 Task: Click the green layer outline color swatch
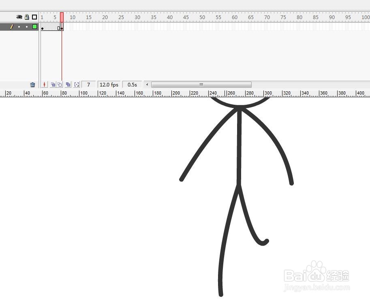coord(34,27)
